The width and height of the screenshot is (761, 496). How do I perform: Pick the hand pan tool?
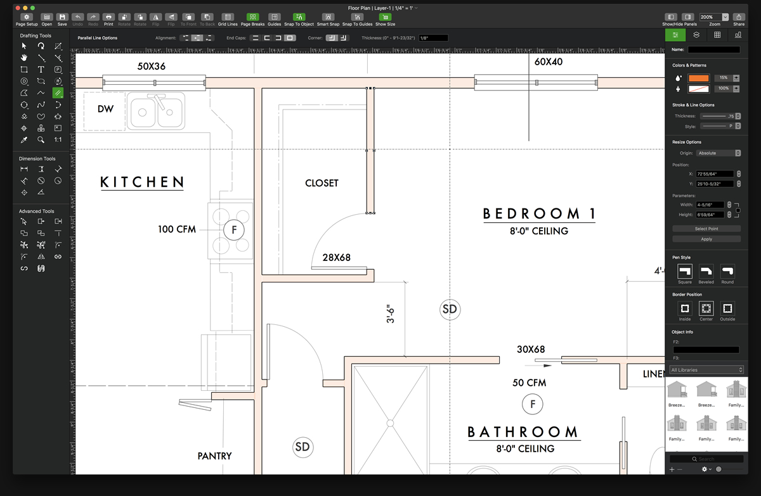(24, 58)
